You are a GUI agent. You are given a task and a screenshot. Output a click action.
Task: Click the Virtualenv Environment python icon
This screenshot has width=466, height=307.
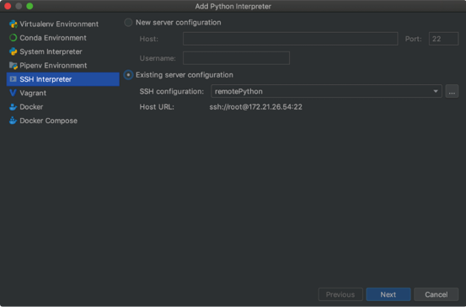point(13,24)
